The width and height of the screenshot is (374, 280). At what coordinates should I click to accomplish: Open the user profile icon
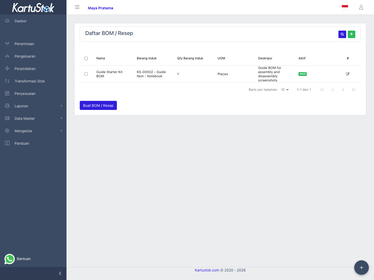[361, 8]
